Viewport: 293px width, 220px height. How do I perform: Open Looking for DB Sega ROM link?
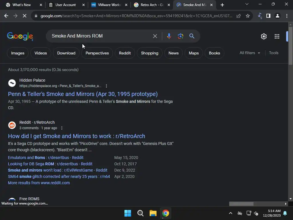50,164
